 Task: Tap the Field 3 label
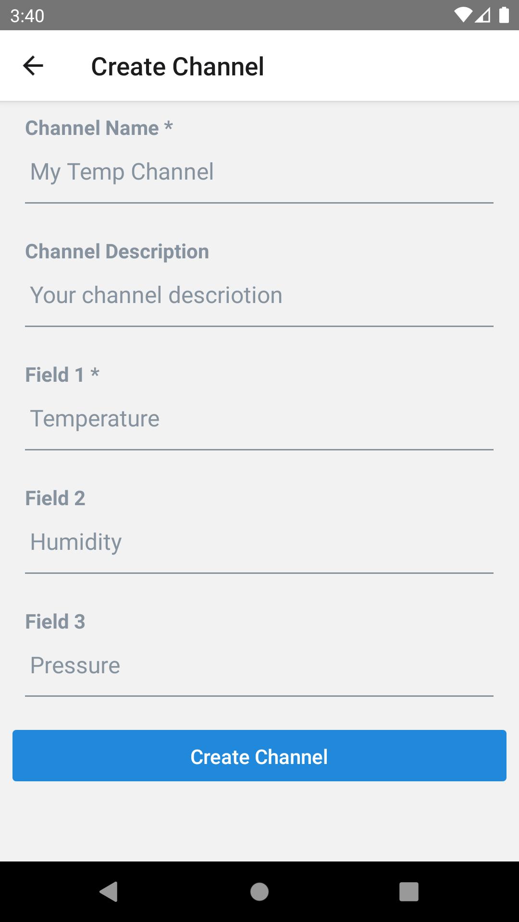click(55, 621)
